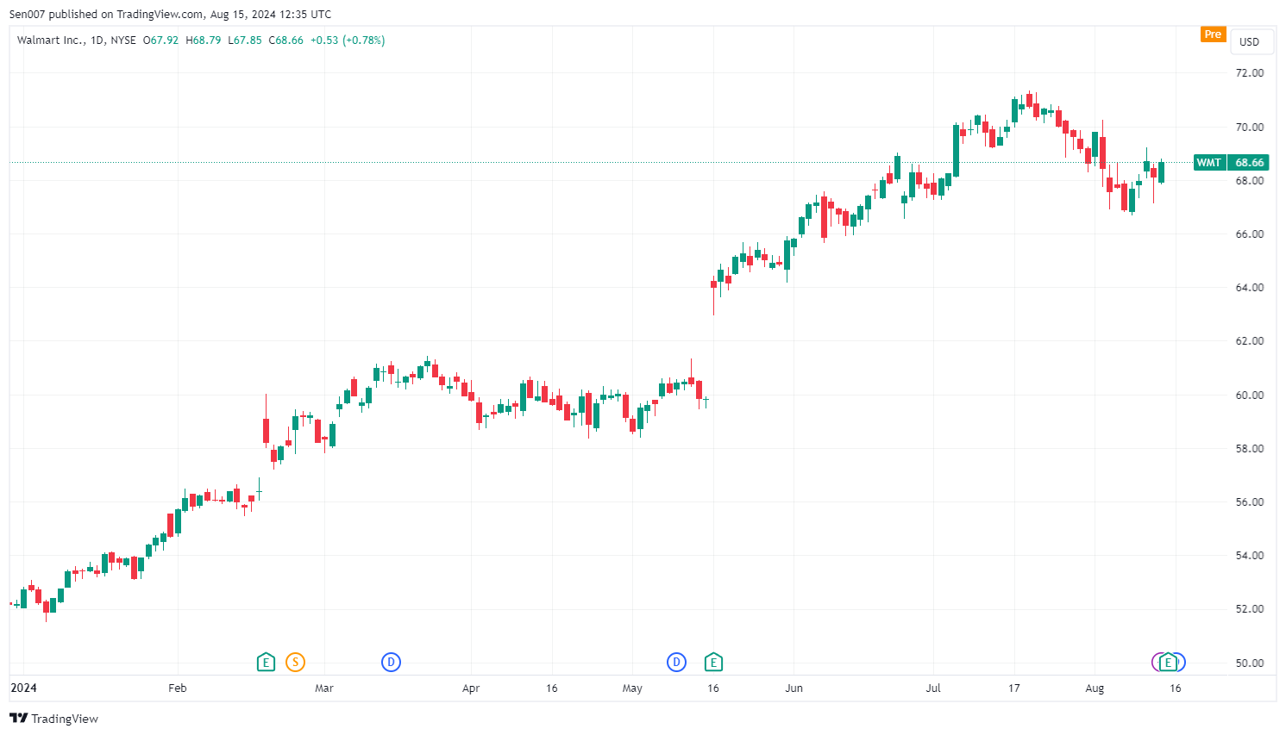Click the 16 label between May and Jun
The height and width of the screenshot is (735, 1286).
713,688
